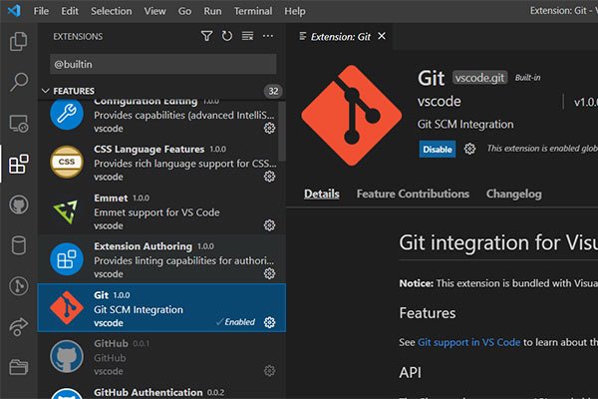The width and height of the screenshot is (598, 399).
Task: Clear extensions search results icon
Action: (247, 36)
